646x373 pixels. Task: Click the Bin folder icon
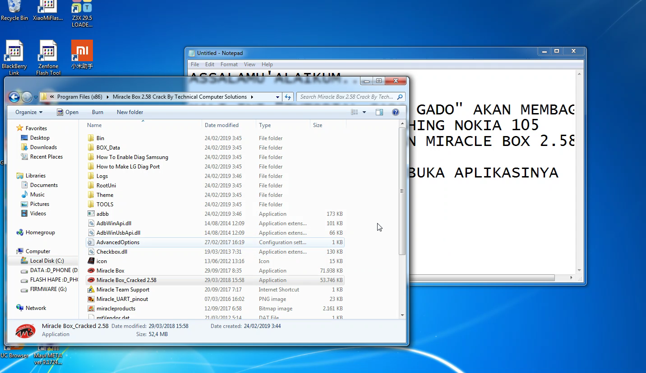pyautogui.click(x=91, y=138)
